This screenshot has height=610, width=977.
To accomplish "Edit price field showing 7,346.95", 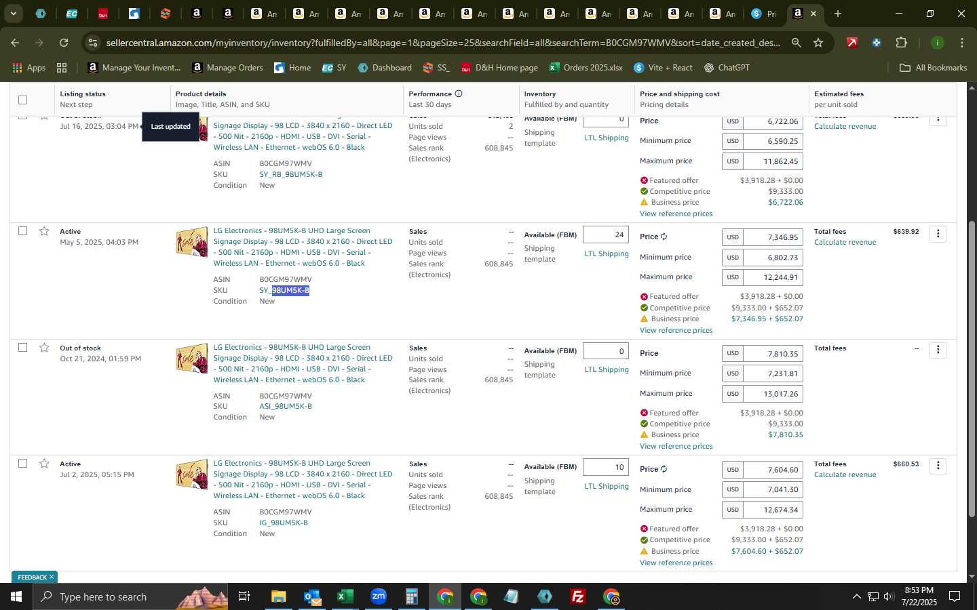I will click(773, 237).
